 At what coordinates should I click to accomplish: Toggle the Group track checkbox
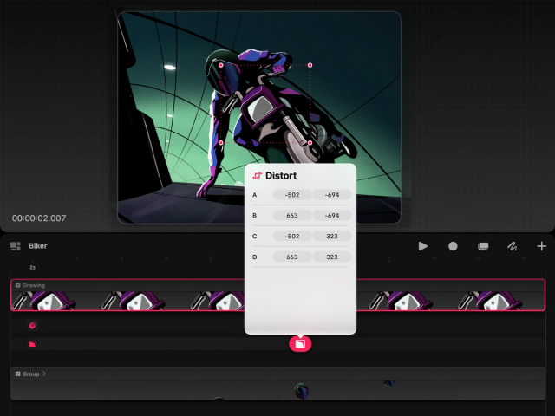(17, 374)
